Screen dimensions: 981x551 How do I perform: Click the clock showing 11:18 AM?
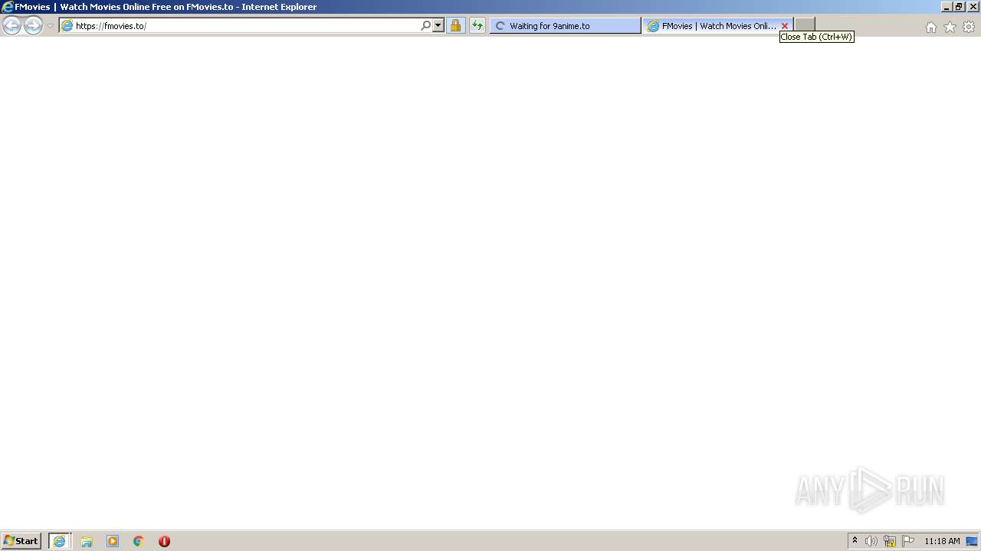pos(942,541)
